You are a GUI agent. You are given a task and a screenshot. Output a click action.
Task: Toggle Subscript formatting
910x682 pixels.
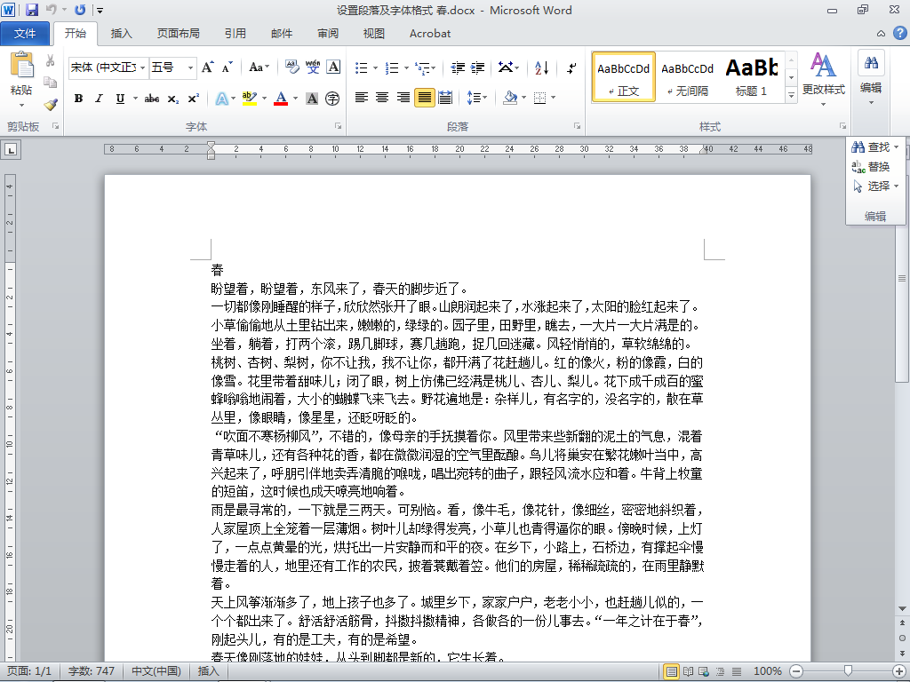click(173, 99)
